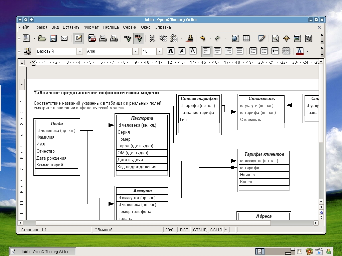Click Страница 1 / 1 status field

pyautogui.click(x=55, y=230)
